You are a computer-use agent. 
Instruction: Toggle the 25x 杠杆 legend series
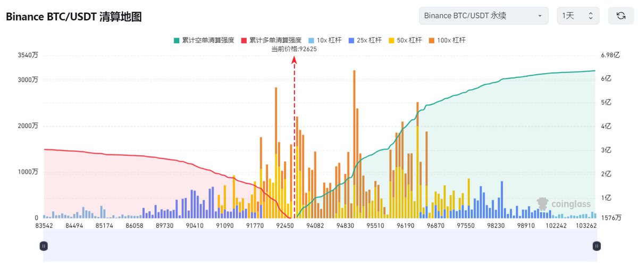[x=366, y=40]
